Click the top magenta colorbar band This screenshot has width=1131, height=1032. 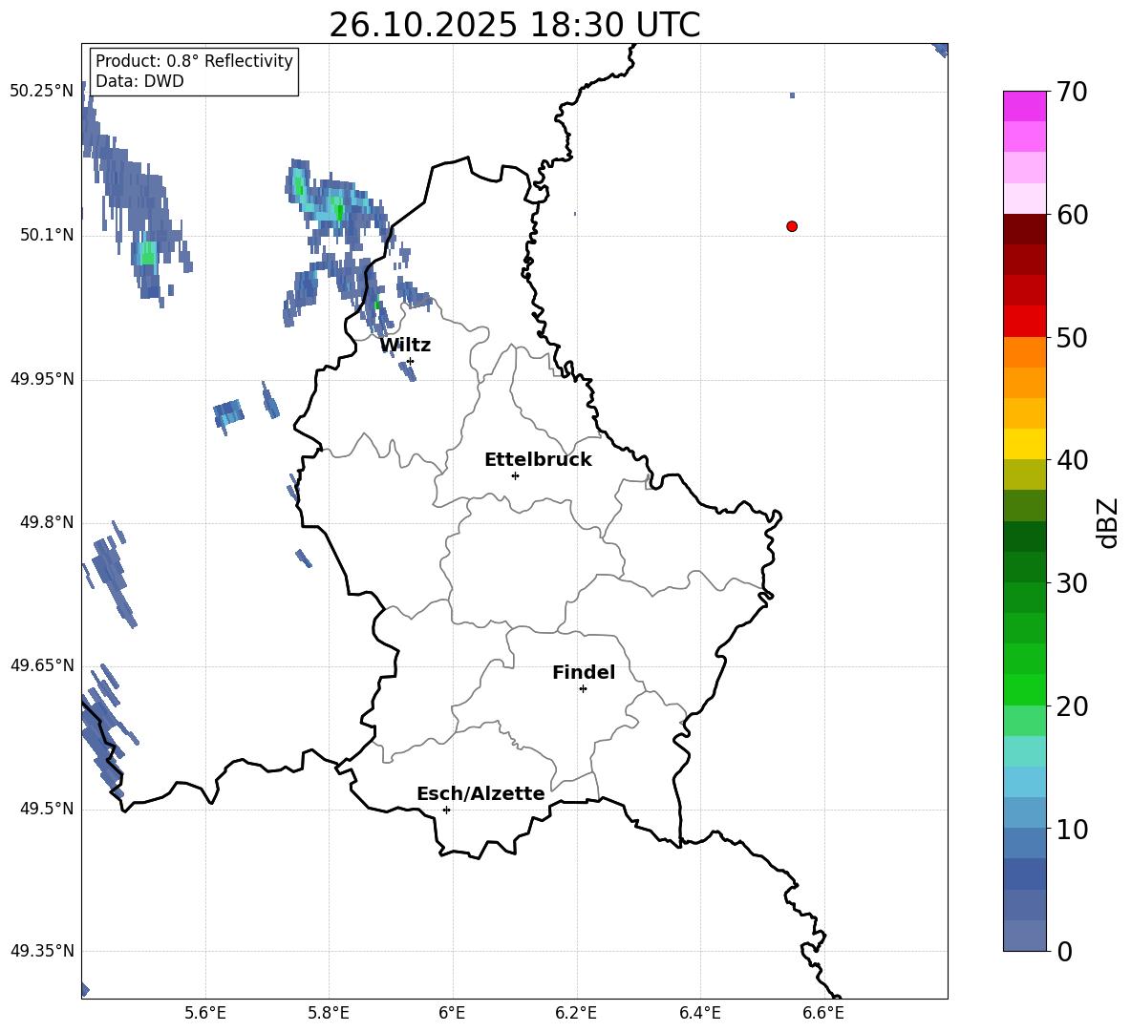1024,107
